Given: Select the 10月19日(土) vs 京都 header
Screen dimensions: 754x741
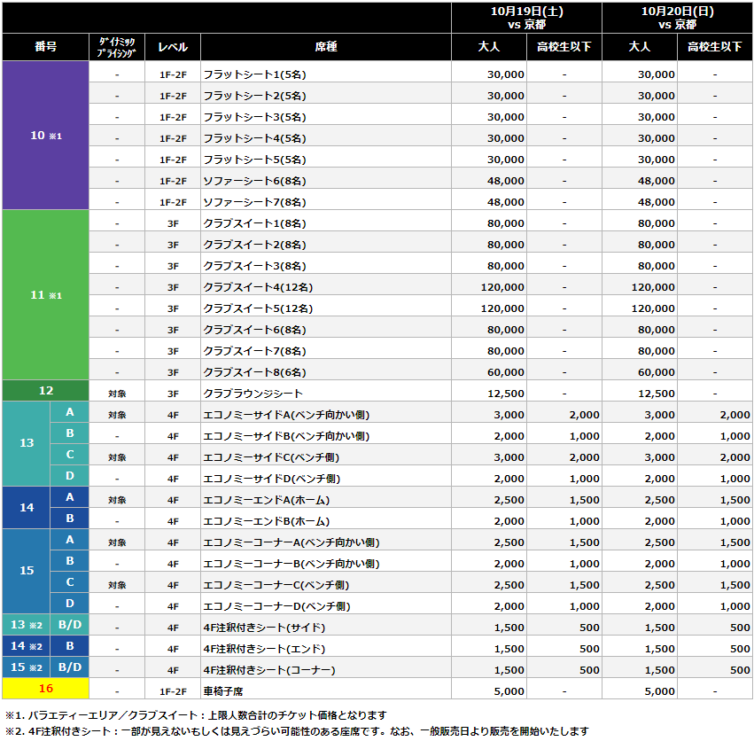Looking at the screenshot, I should point(527,17).
